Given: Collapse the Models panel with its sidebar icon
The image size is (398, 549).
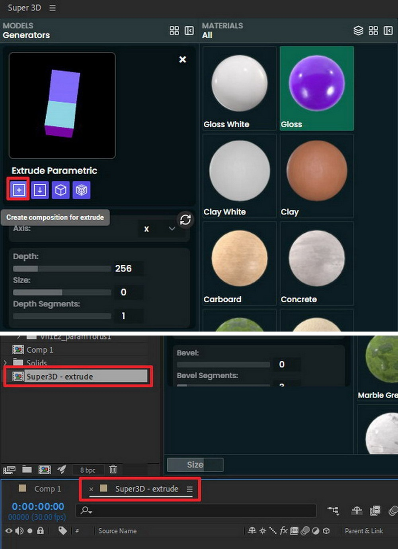Looking at the screenshot, I should (x=189, y=31).
